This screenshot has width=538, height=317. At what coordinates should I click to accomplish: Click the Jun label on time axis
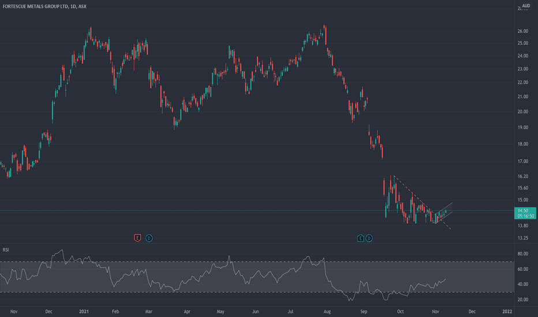click(x=255, y=311)
